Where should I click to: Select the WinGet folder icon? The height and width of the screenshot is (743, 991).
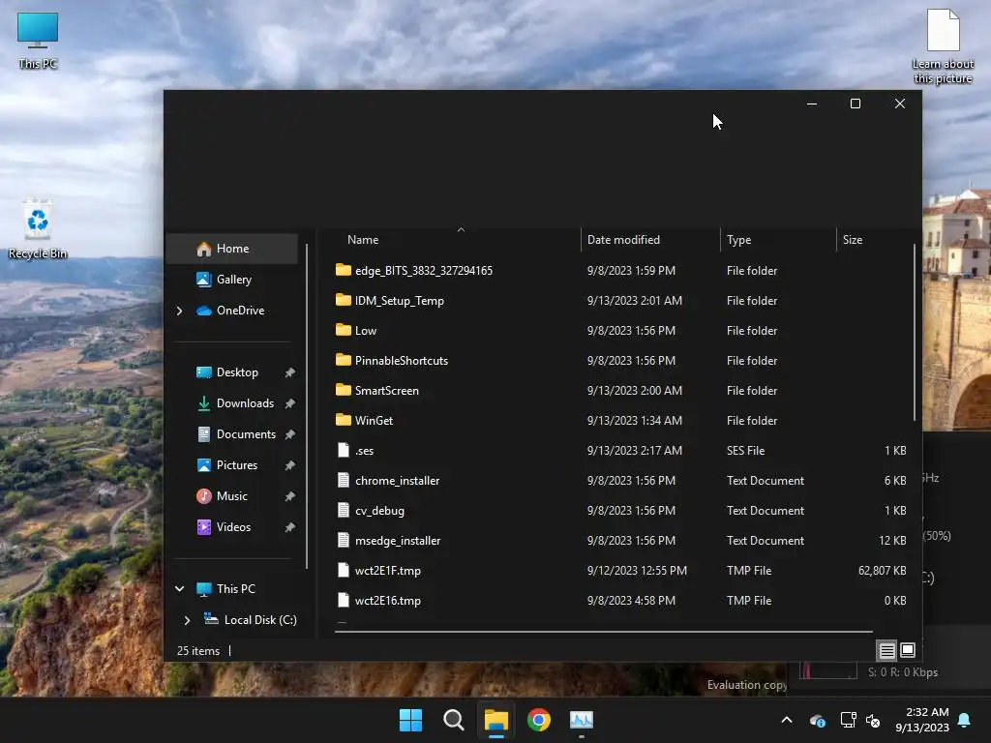pyautogui.click(x=344, y=420)
